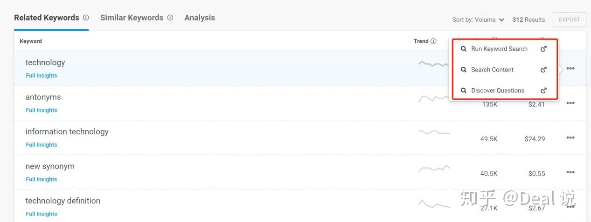Viewport: 591px width, 222px height.
Task: Select Run Keyword Search from popup menu
Action: pos(499,49)
